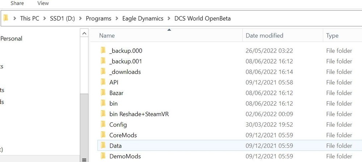This screenshot has width=362, height=162.
Task: Click the DemoMods folder icon
Action: 103,156
